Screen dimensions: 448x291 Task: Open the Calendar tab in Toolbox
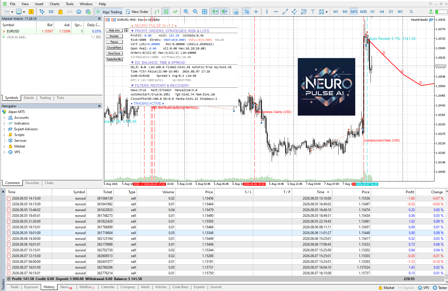tap(108, 287)
